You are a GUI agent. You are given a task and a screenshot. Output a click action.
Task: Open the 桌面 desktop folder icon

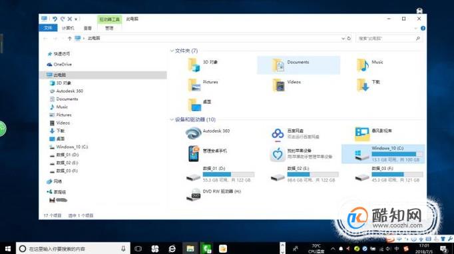[194, 105]
